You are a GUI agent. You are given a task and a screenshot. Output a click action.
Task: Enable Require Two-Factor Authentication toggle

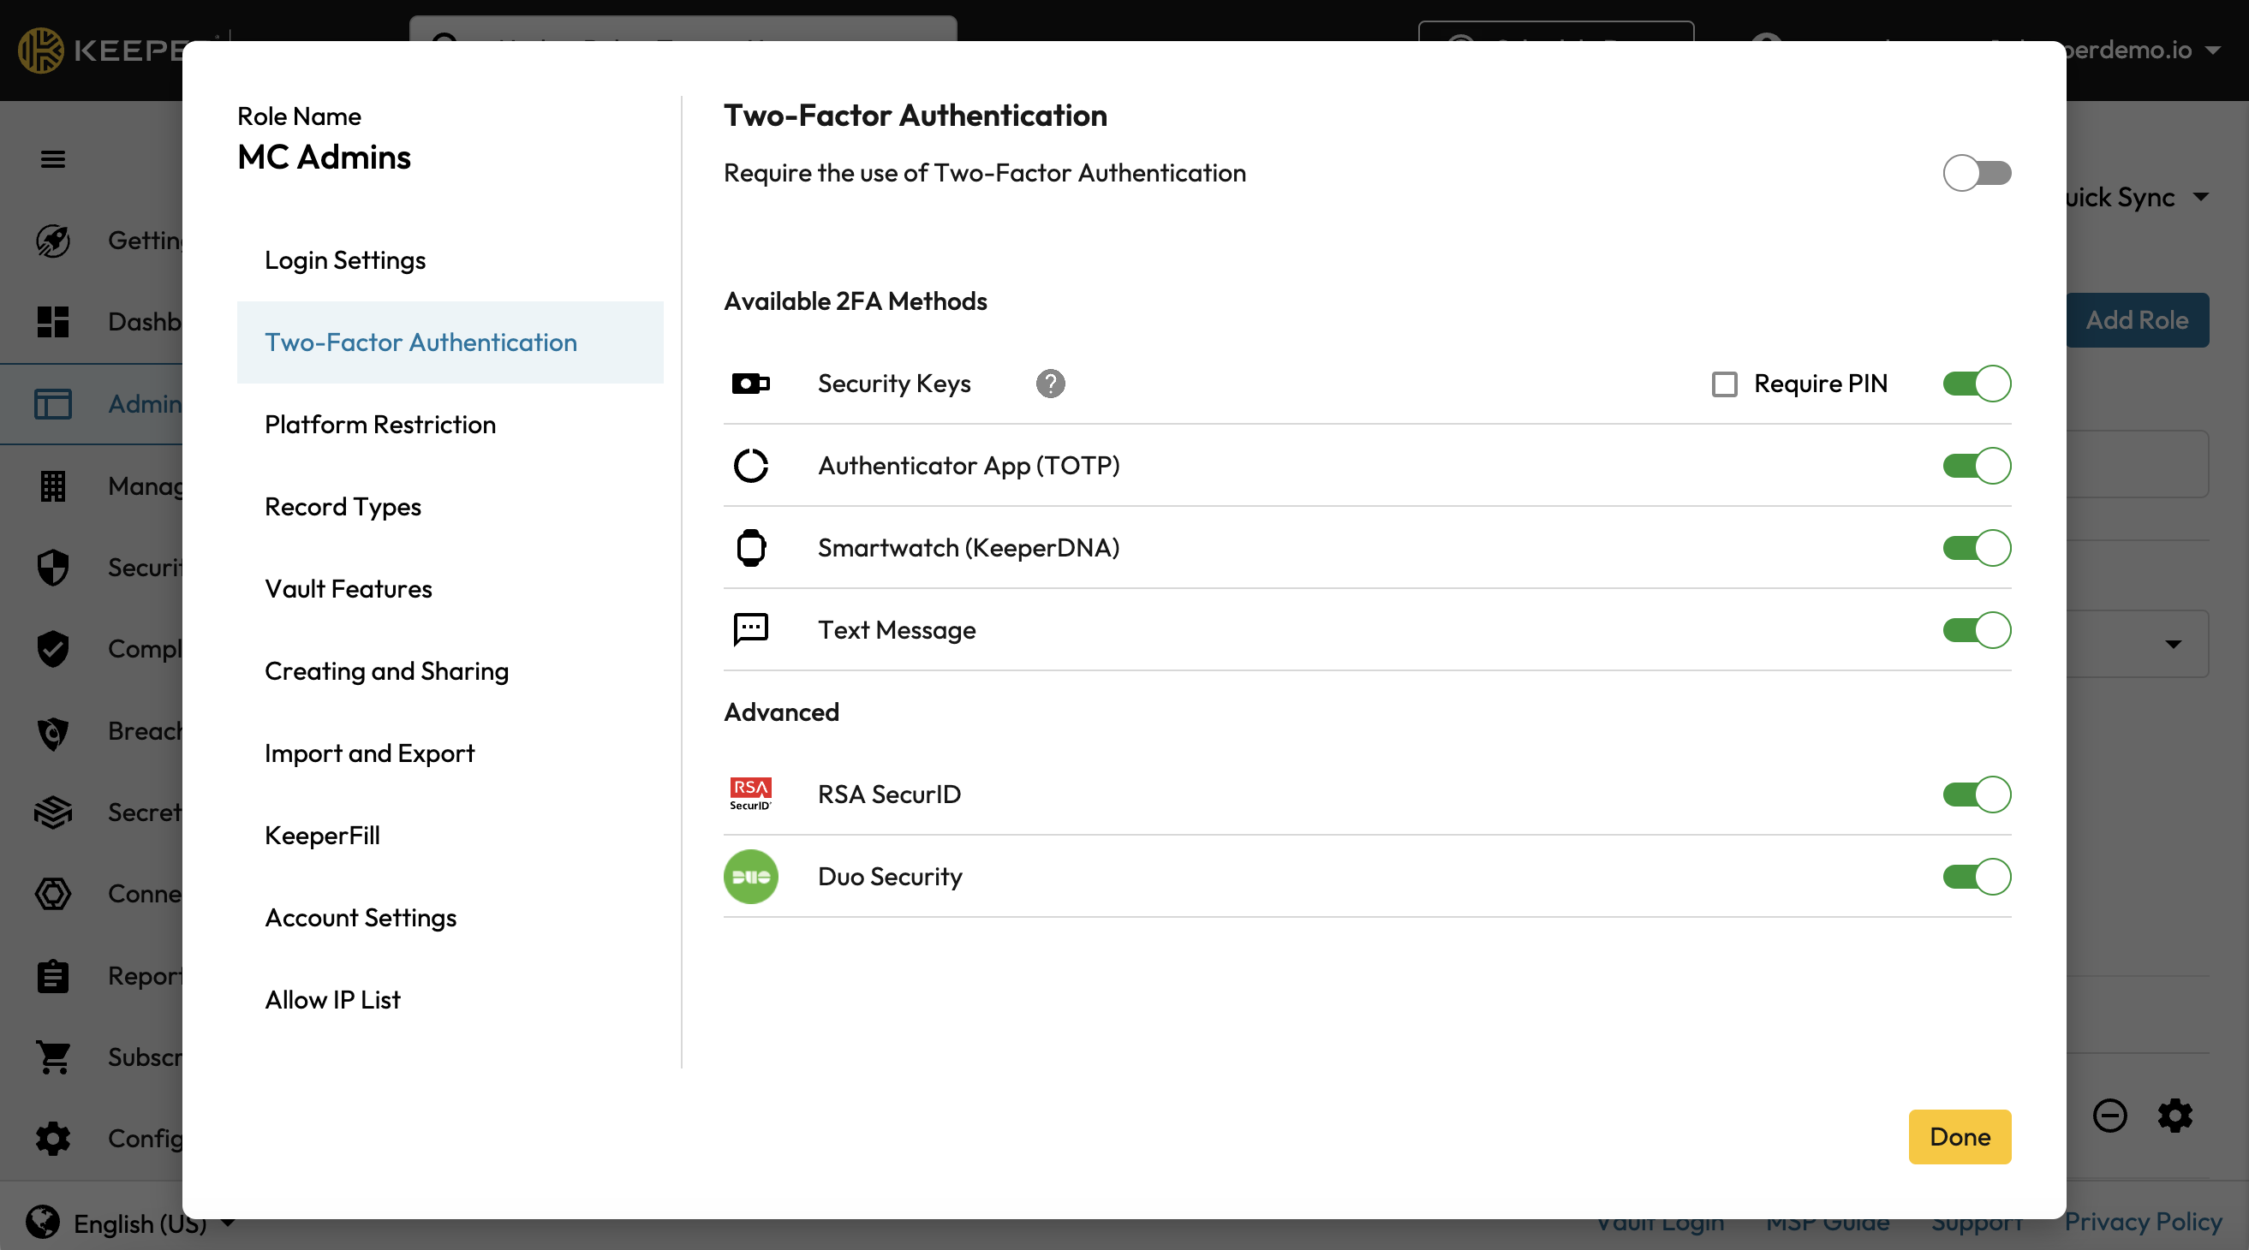click(1977, 173)
